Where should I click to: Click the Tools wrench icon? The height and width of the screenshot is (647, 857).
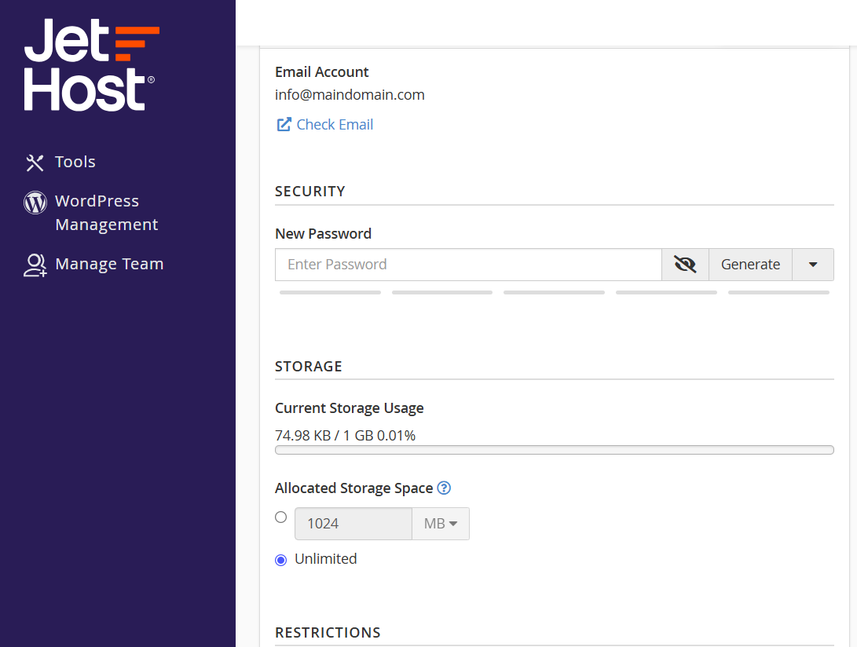35,163
